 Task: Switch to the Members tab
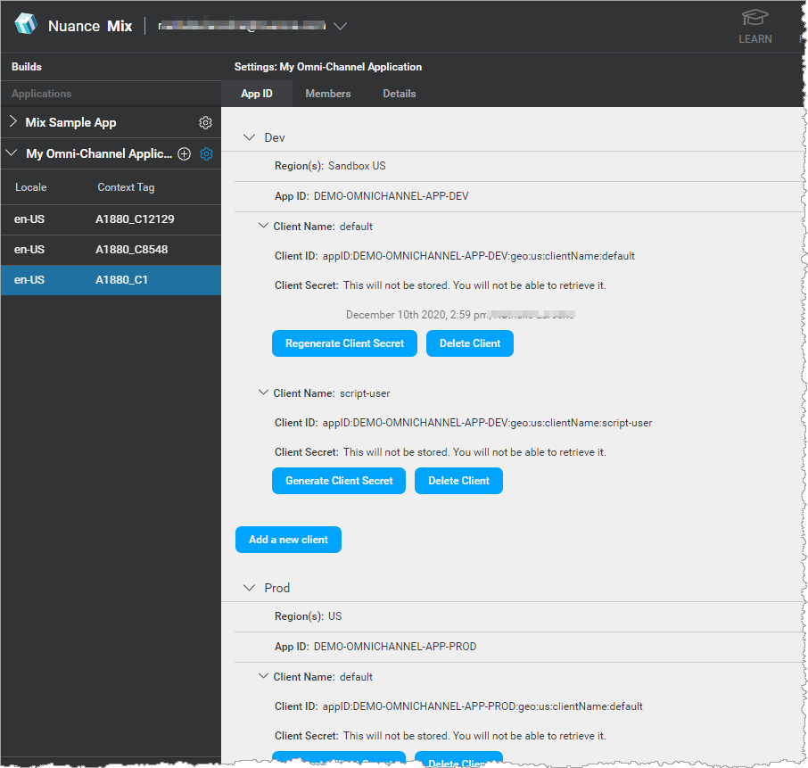pos(327,93)
